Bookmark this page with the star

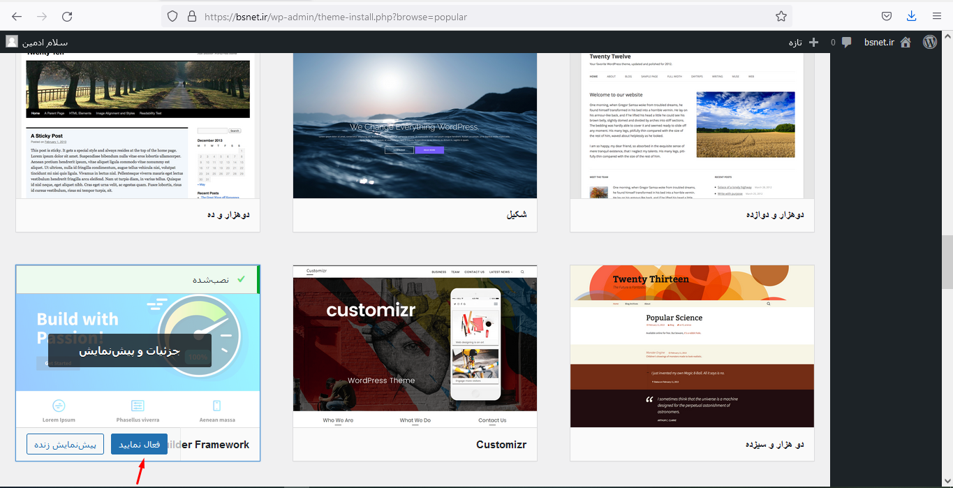click(781, 16)
